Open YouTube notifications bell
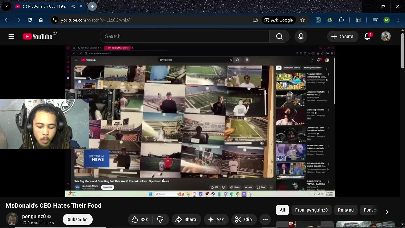Screen dimensions: 405x228 tap(368, 36)
